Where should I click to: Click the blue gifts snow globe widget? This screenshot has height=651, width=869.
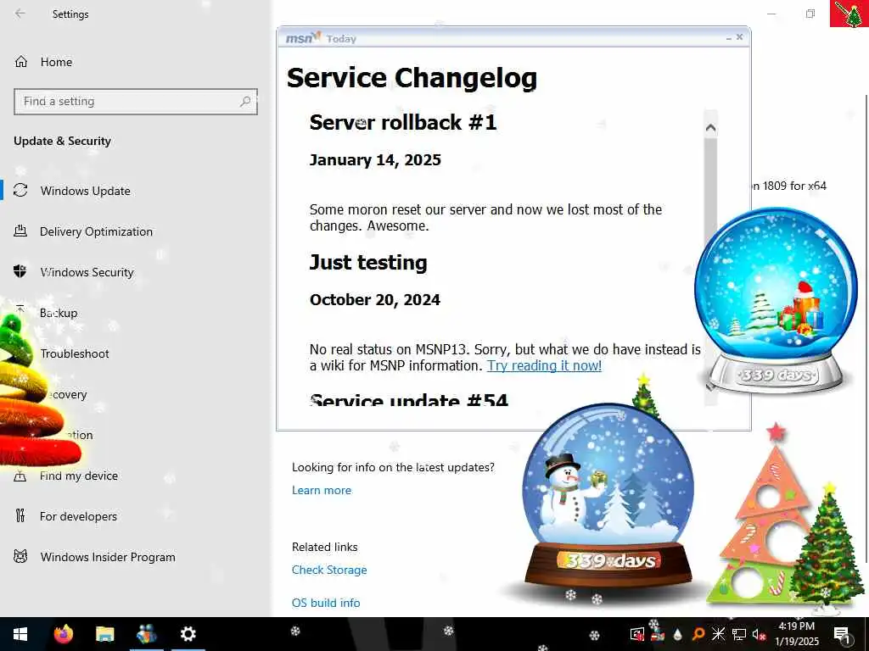point(776,300)
